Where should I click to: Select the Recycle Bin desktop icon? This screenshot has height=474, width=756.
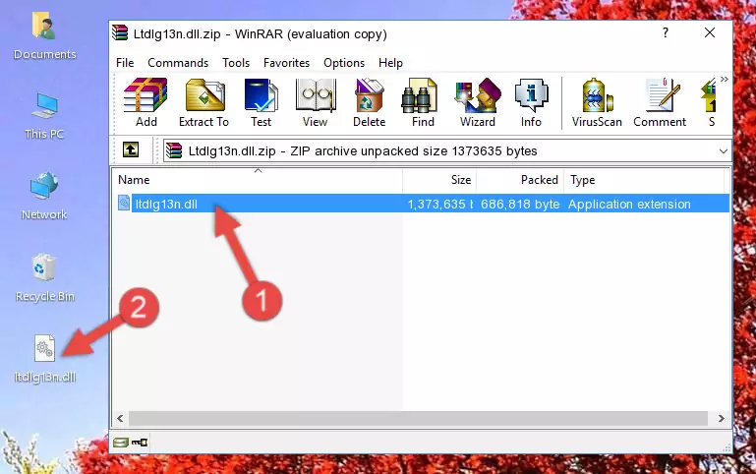[x=44, y=278]
